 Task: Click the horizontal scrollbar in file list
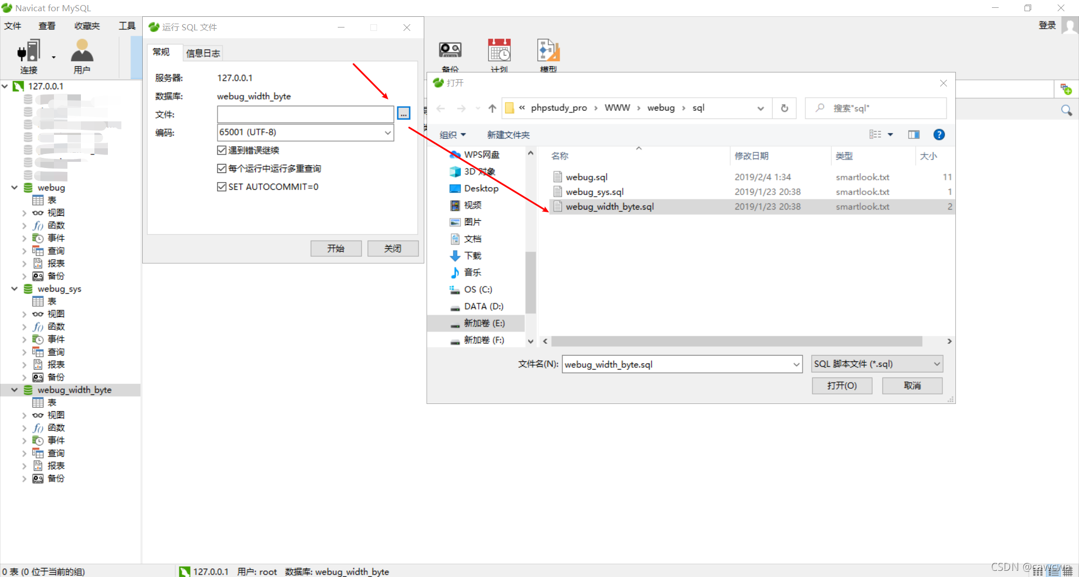[737, 341]
